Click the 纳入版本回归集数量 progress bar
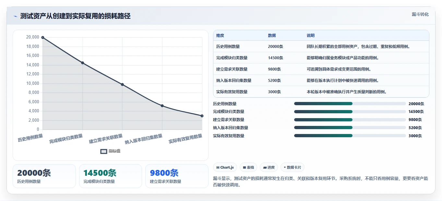 [350, 128]
